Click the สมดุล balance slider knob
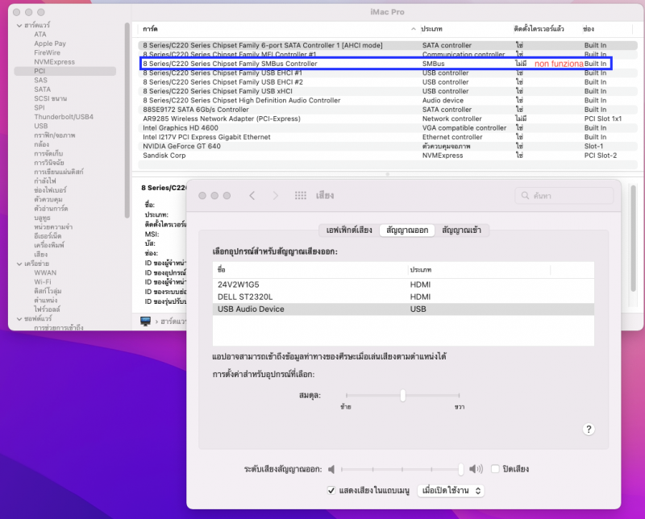The width and height of the screenshot is (645, 519). tap(402, 395)
